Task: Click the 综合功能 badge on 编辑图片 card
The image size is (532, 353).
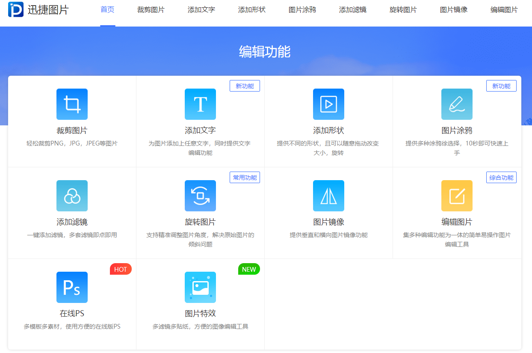Action: tap(501, 178)
